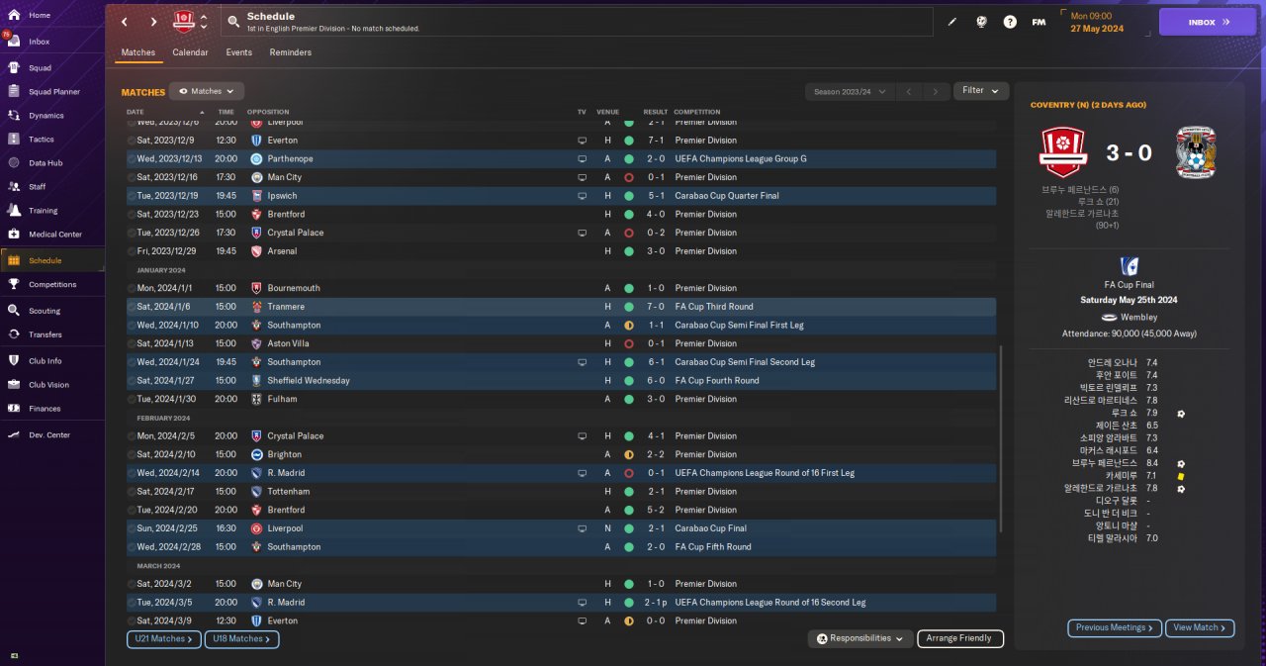The image size is (1266, 666).
Task: Open Dev. Center icon
Action: click(14, 435)
